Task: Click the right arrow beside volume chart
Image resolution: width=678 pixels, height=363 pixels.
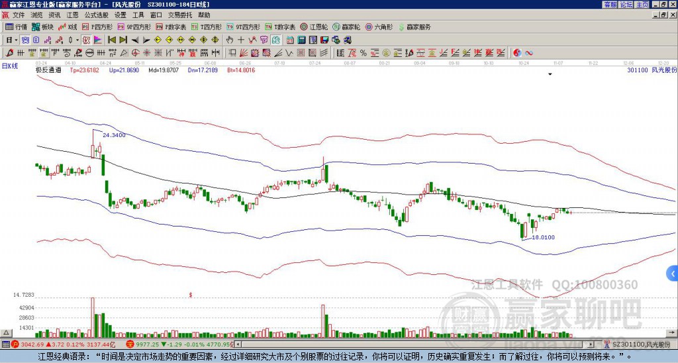Action: click(673, 333)
